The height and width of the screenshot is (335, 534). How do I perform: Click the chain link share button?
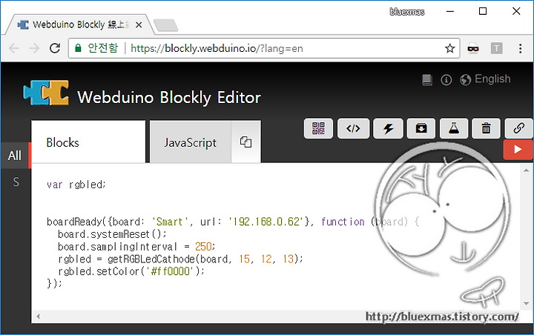tap(518, 128)
